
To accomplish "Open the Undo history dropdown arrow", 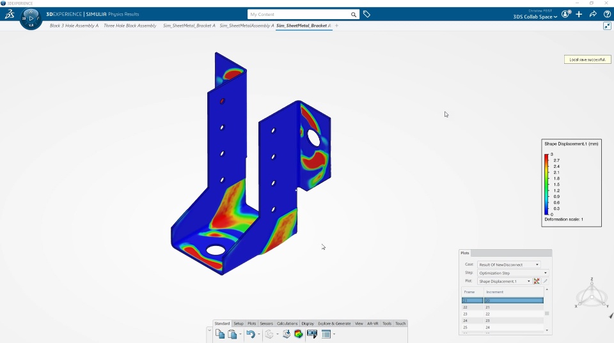I will click(259, 335).
